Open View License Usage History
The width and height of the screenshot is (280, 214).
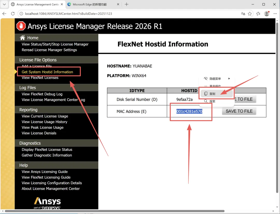pyautogui.click(x=45, y=122)
